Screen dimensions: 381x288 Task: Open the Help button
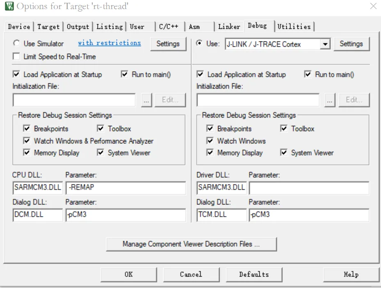351,274
